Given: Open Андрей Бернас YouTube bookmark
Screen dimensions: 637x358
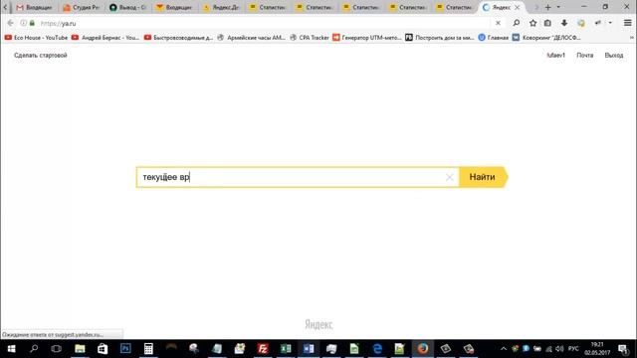Looking at the screenshot, I should coord(106,38).
